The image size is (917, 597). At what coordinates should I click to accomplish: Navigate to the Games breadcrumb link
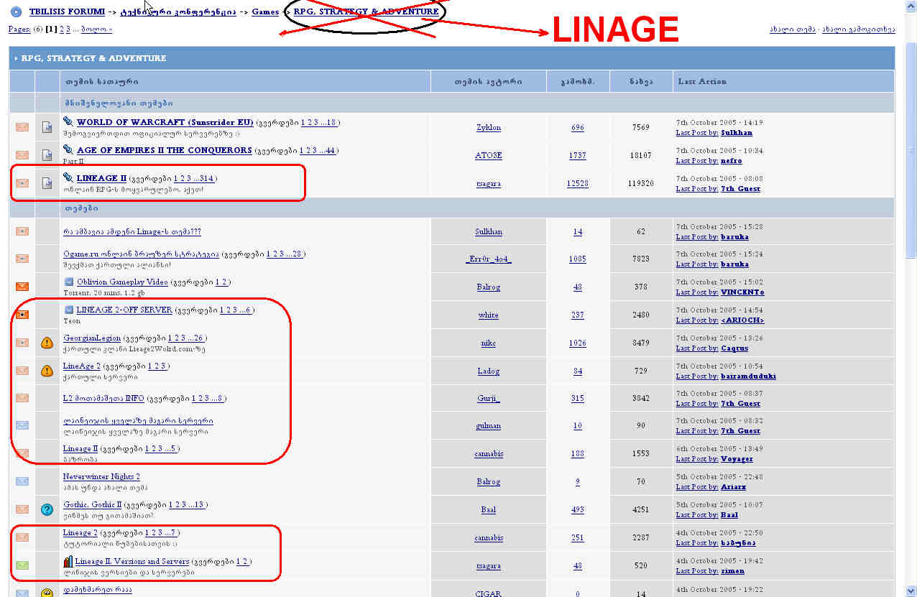click(265, 11)
